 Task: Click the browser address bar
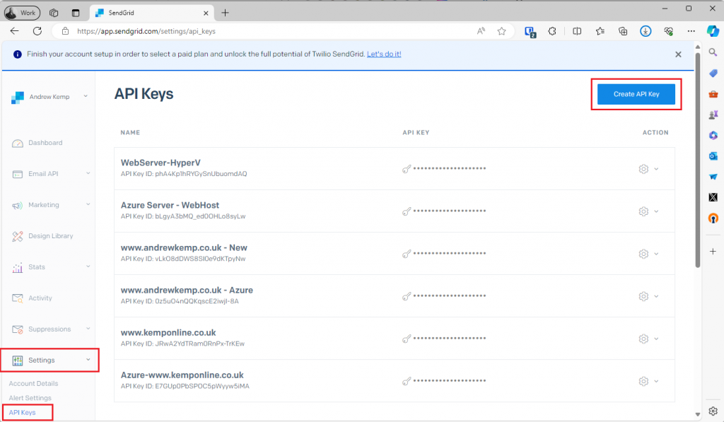[x=269, y=31]
